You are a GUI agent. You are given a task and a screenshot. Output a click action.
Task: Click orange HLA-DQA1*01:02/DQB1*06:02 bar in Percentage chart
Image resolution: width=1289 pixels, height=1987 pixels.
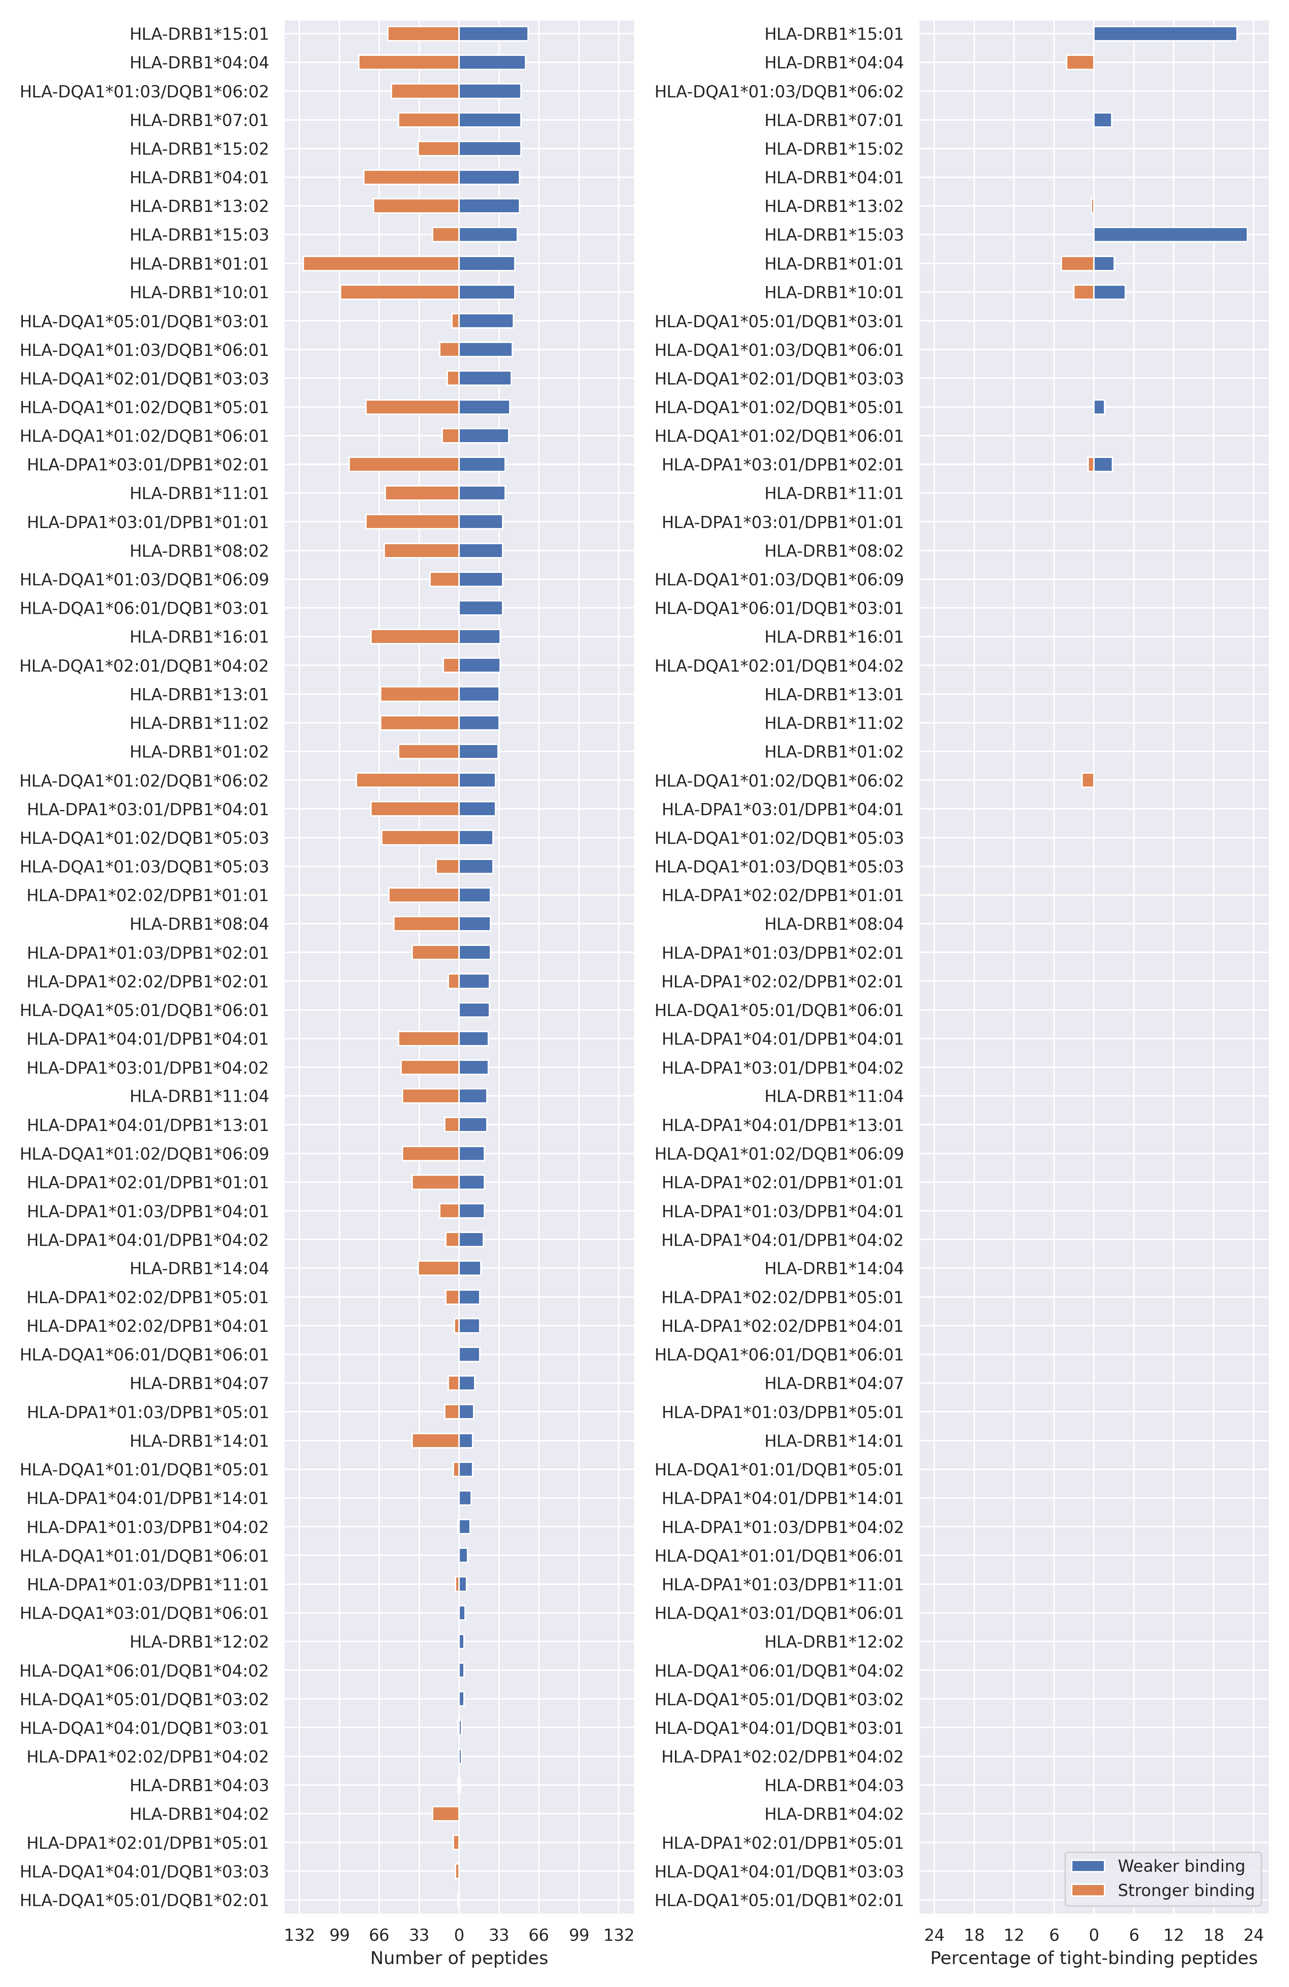pyautogui.click(x=1088, y=780)
